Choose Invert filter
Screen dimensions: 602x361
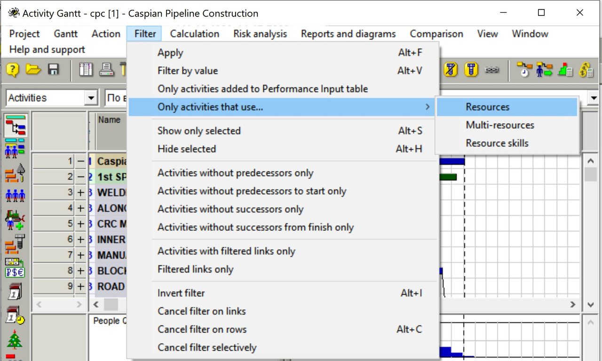pos(283,293)
